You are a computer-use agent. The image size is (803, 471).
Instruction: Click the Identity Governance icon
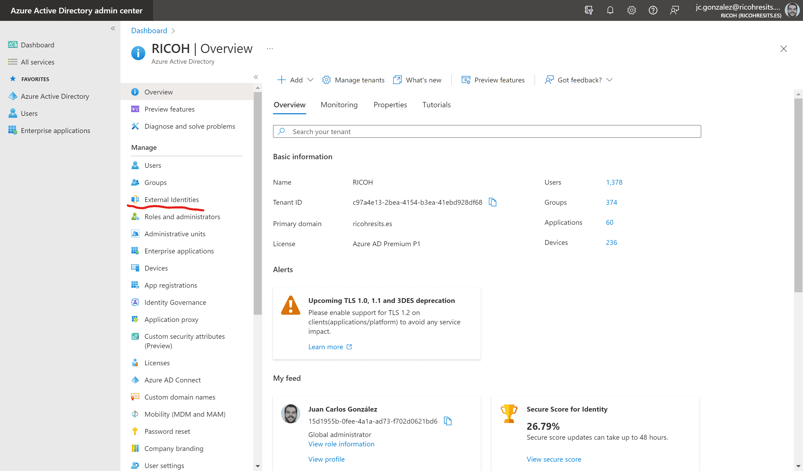click(135, 302)
